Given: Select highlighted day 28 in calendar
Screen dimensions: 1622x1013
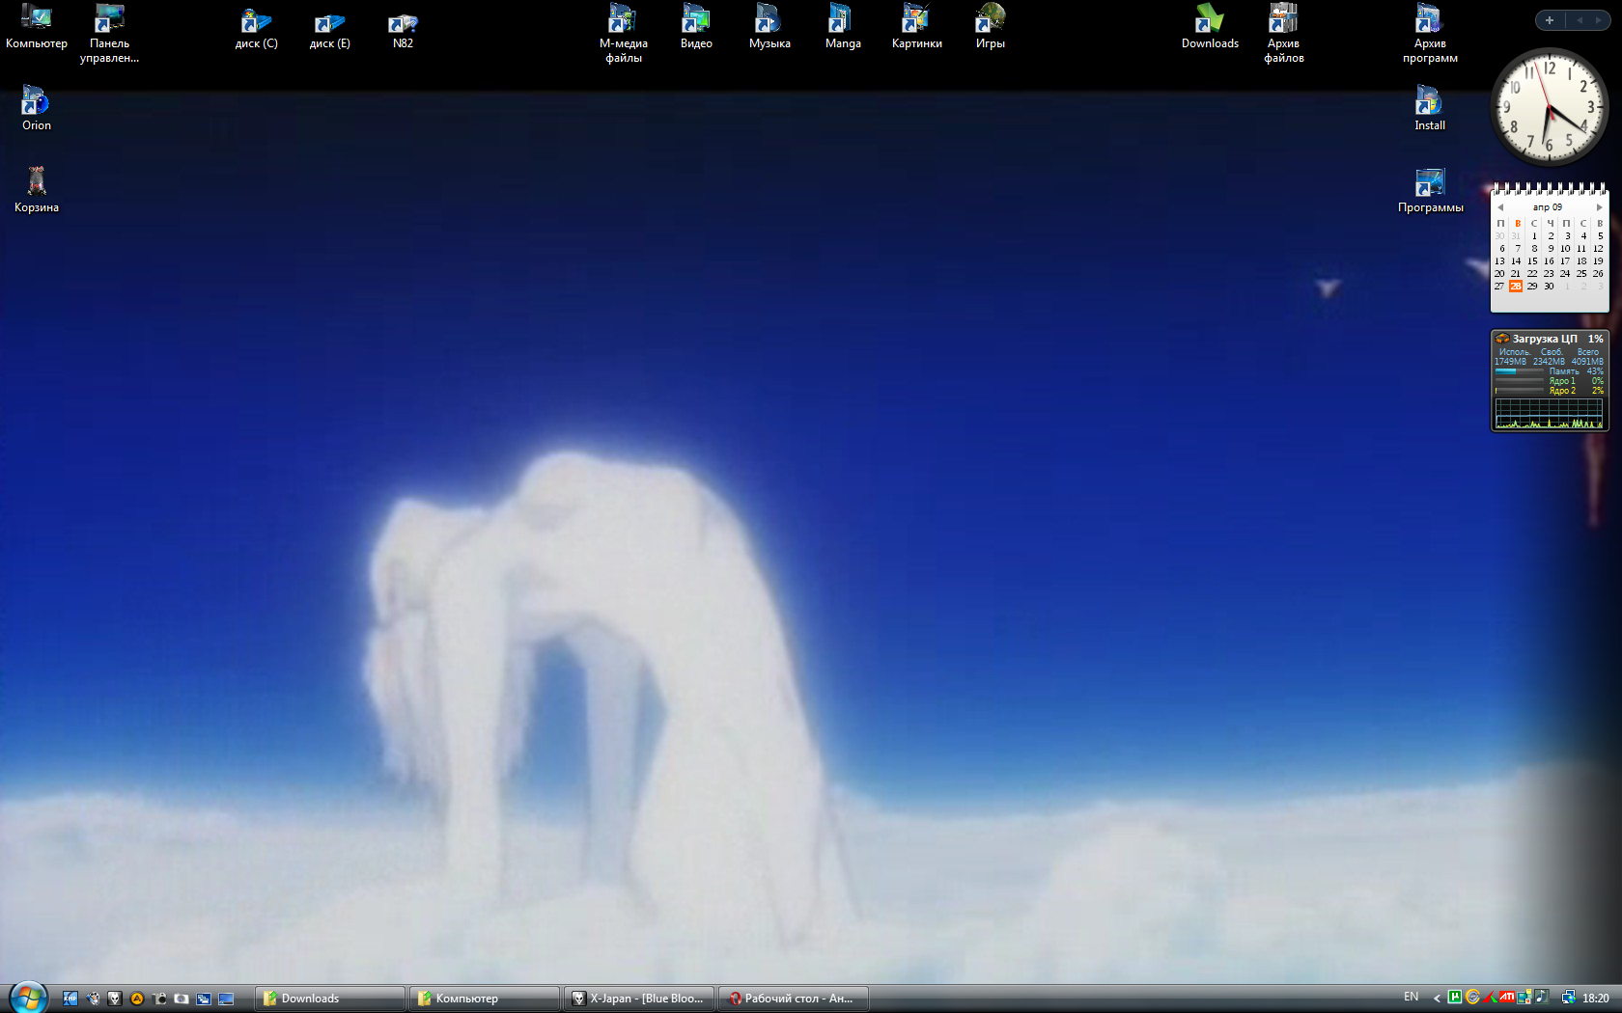Looking at the screenshot, I should click(x=1516, y=286).
